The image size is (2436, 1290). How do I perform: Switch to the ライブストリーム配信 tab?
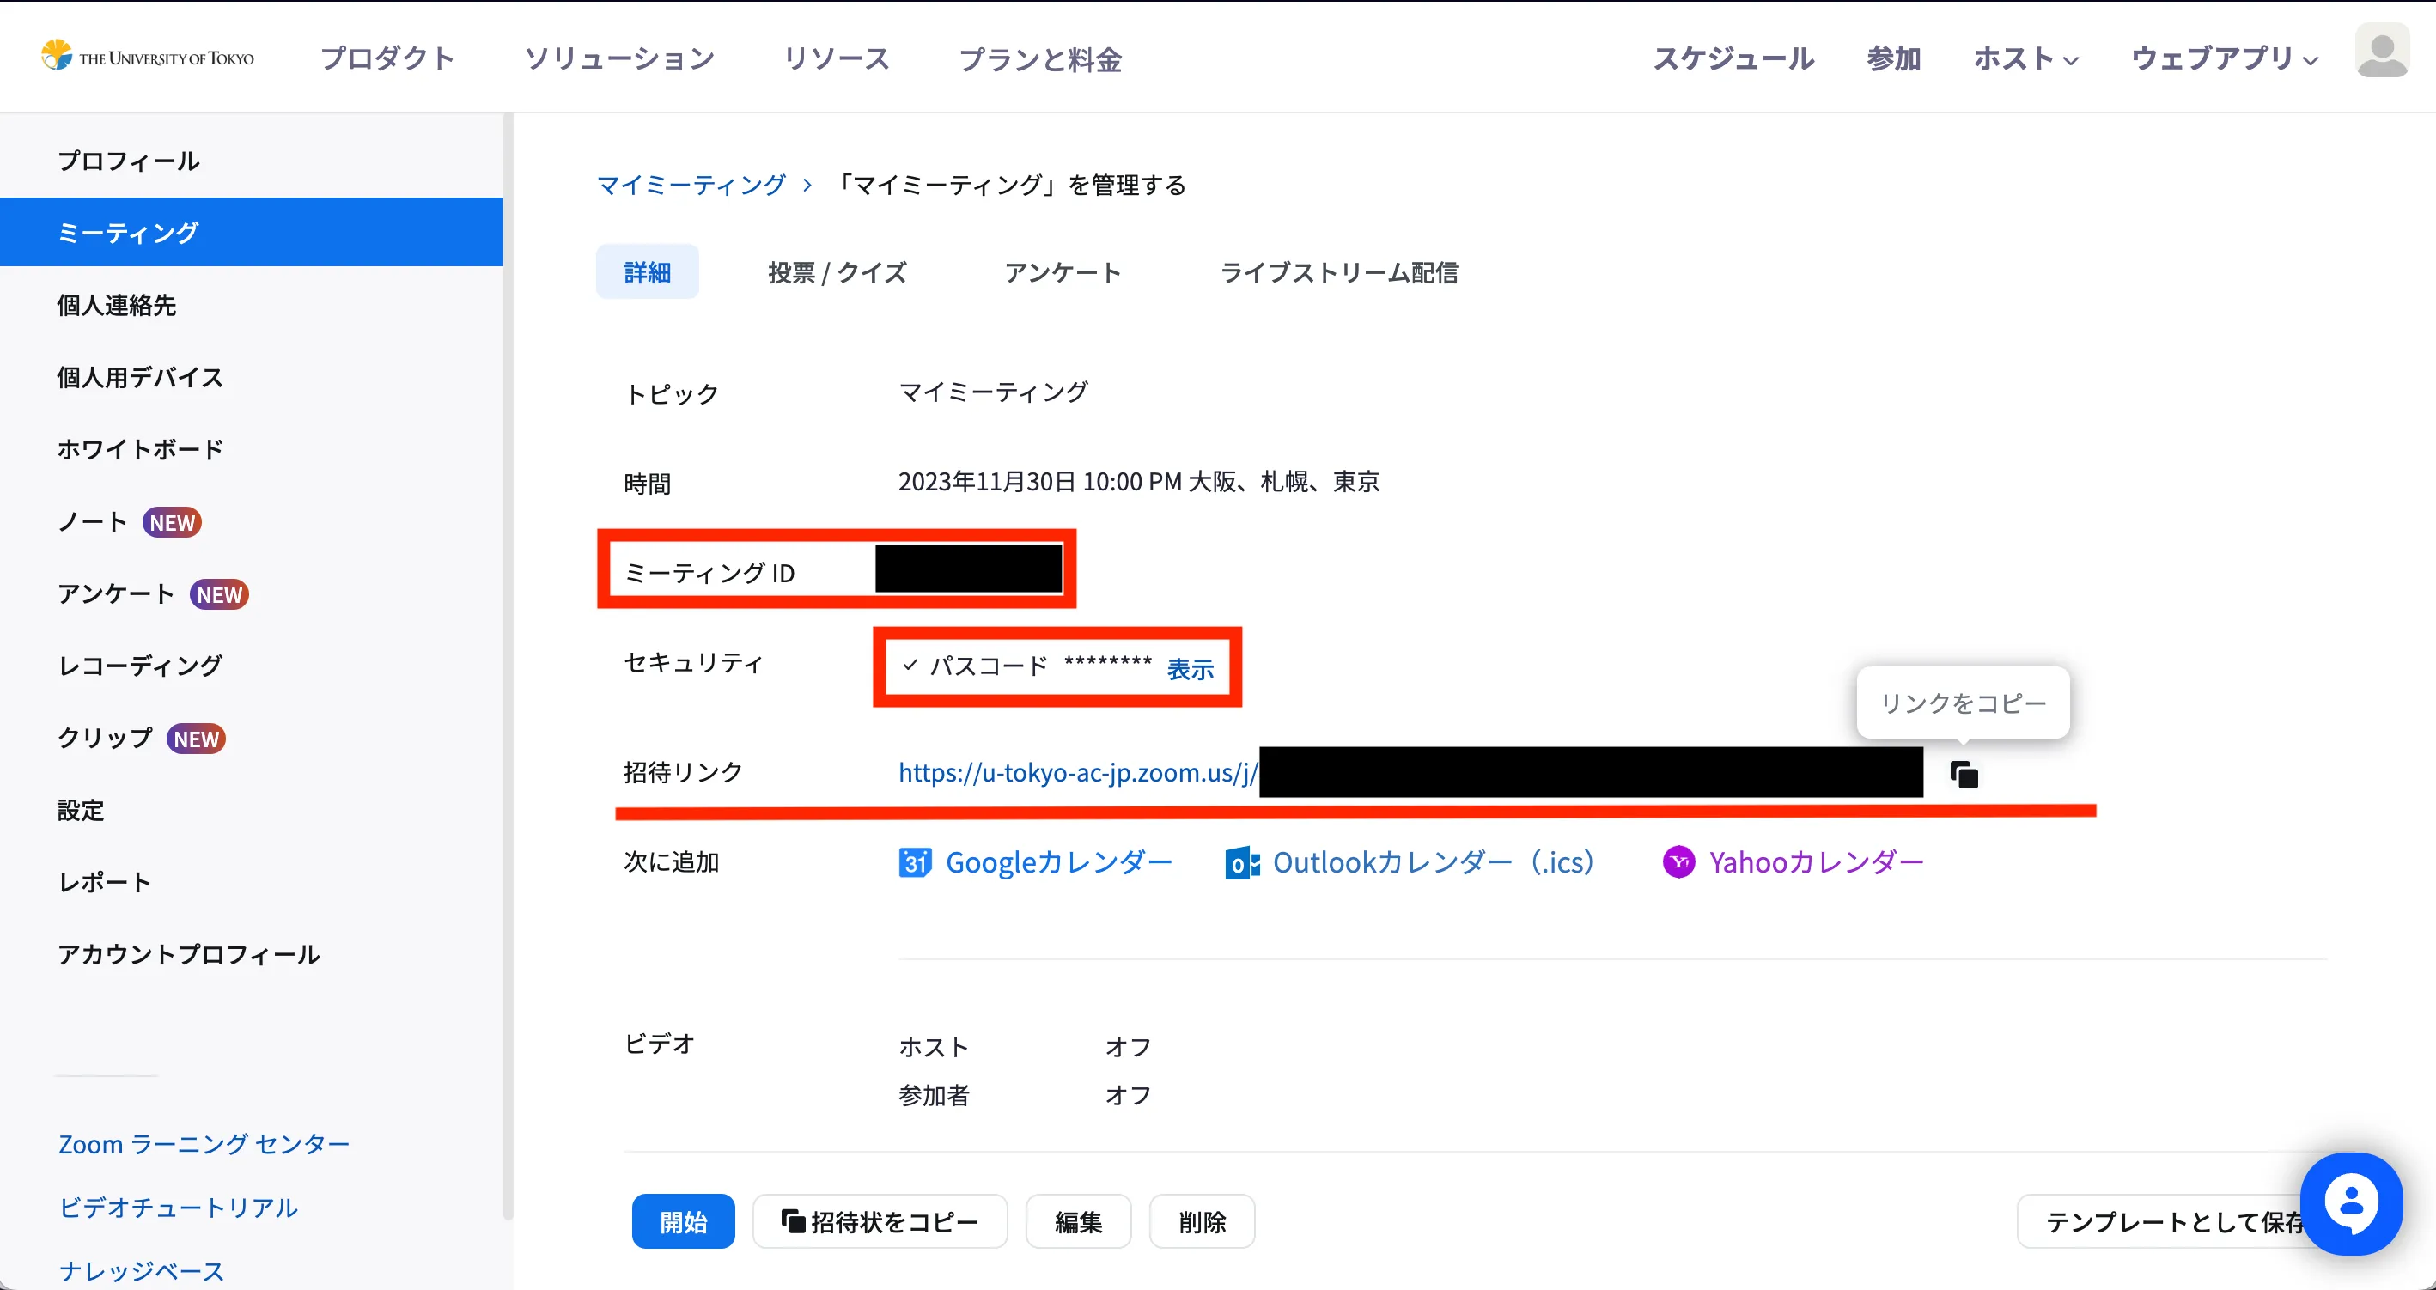tap(1338, 272)
